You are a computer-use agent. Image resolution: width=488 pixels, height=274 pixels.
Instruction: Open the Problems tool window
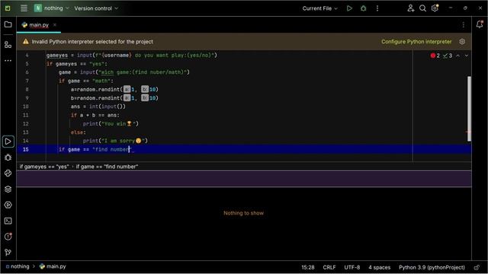coord(8,237)
